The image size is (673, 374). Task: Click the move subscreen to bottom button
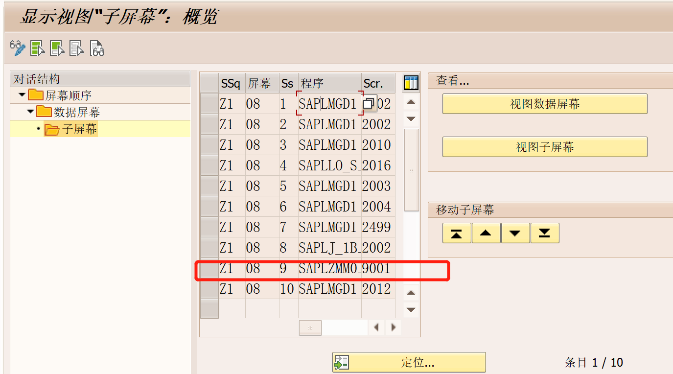545,233
